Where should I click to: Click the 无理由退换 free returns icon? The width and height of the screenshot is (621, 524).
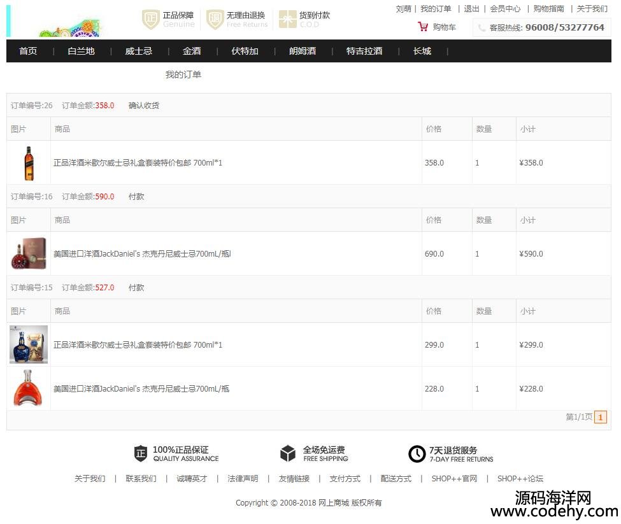215,20
